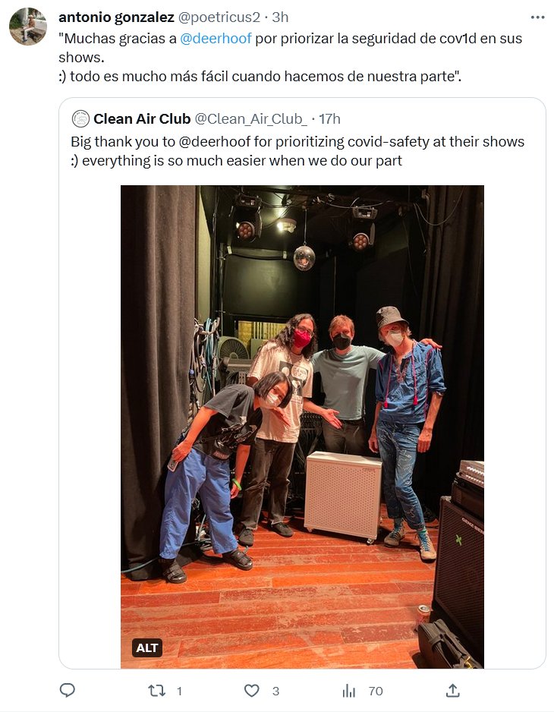This screenshot has width=554, height=712.
Task: Open the reply comment icon
Action: click(68, 690)
